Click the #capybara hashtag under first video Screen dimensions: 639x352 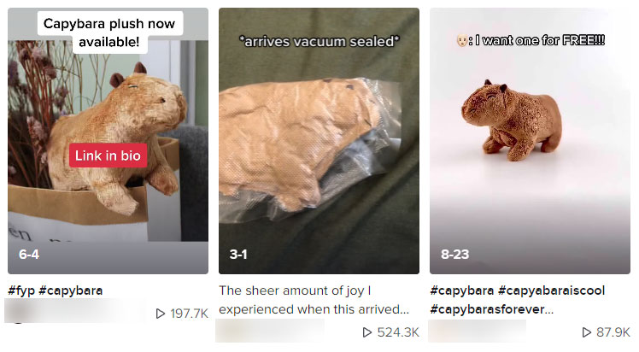pos(71,290)
